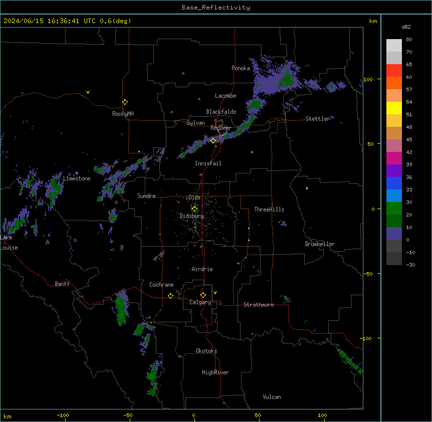Click the Sylvan label
This screenshot has height=422, width=432.
[195, 123]
